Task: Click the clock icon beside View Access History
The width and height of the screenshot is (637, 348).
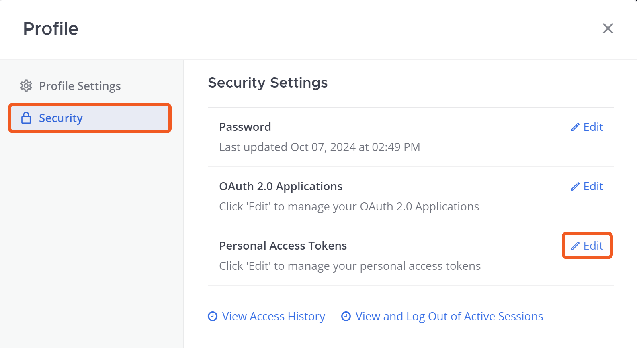Action: point(213,316)
